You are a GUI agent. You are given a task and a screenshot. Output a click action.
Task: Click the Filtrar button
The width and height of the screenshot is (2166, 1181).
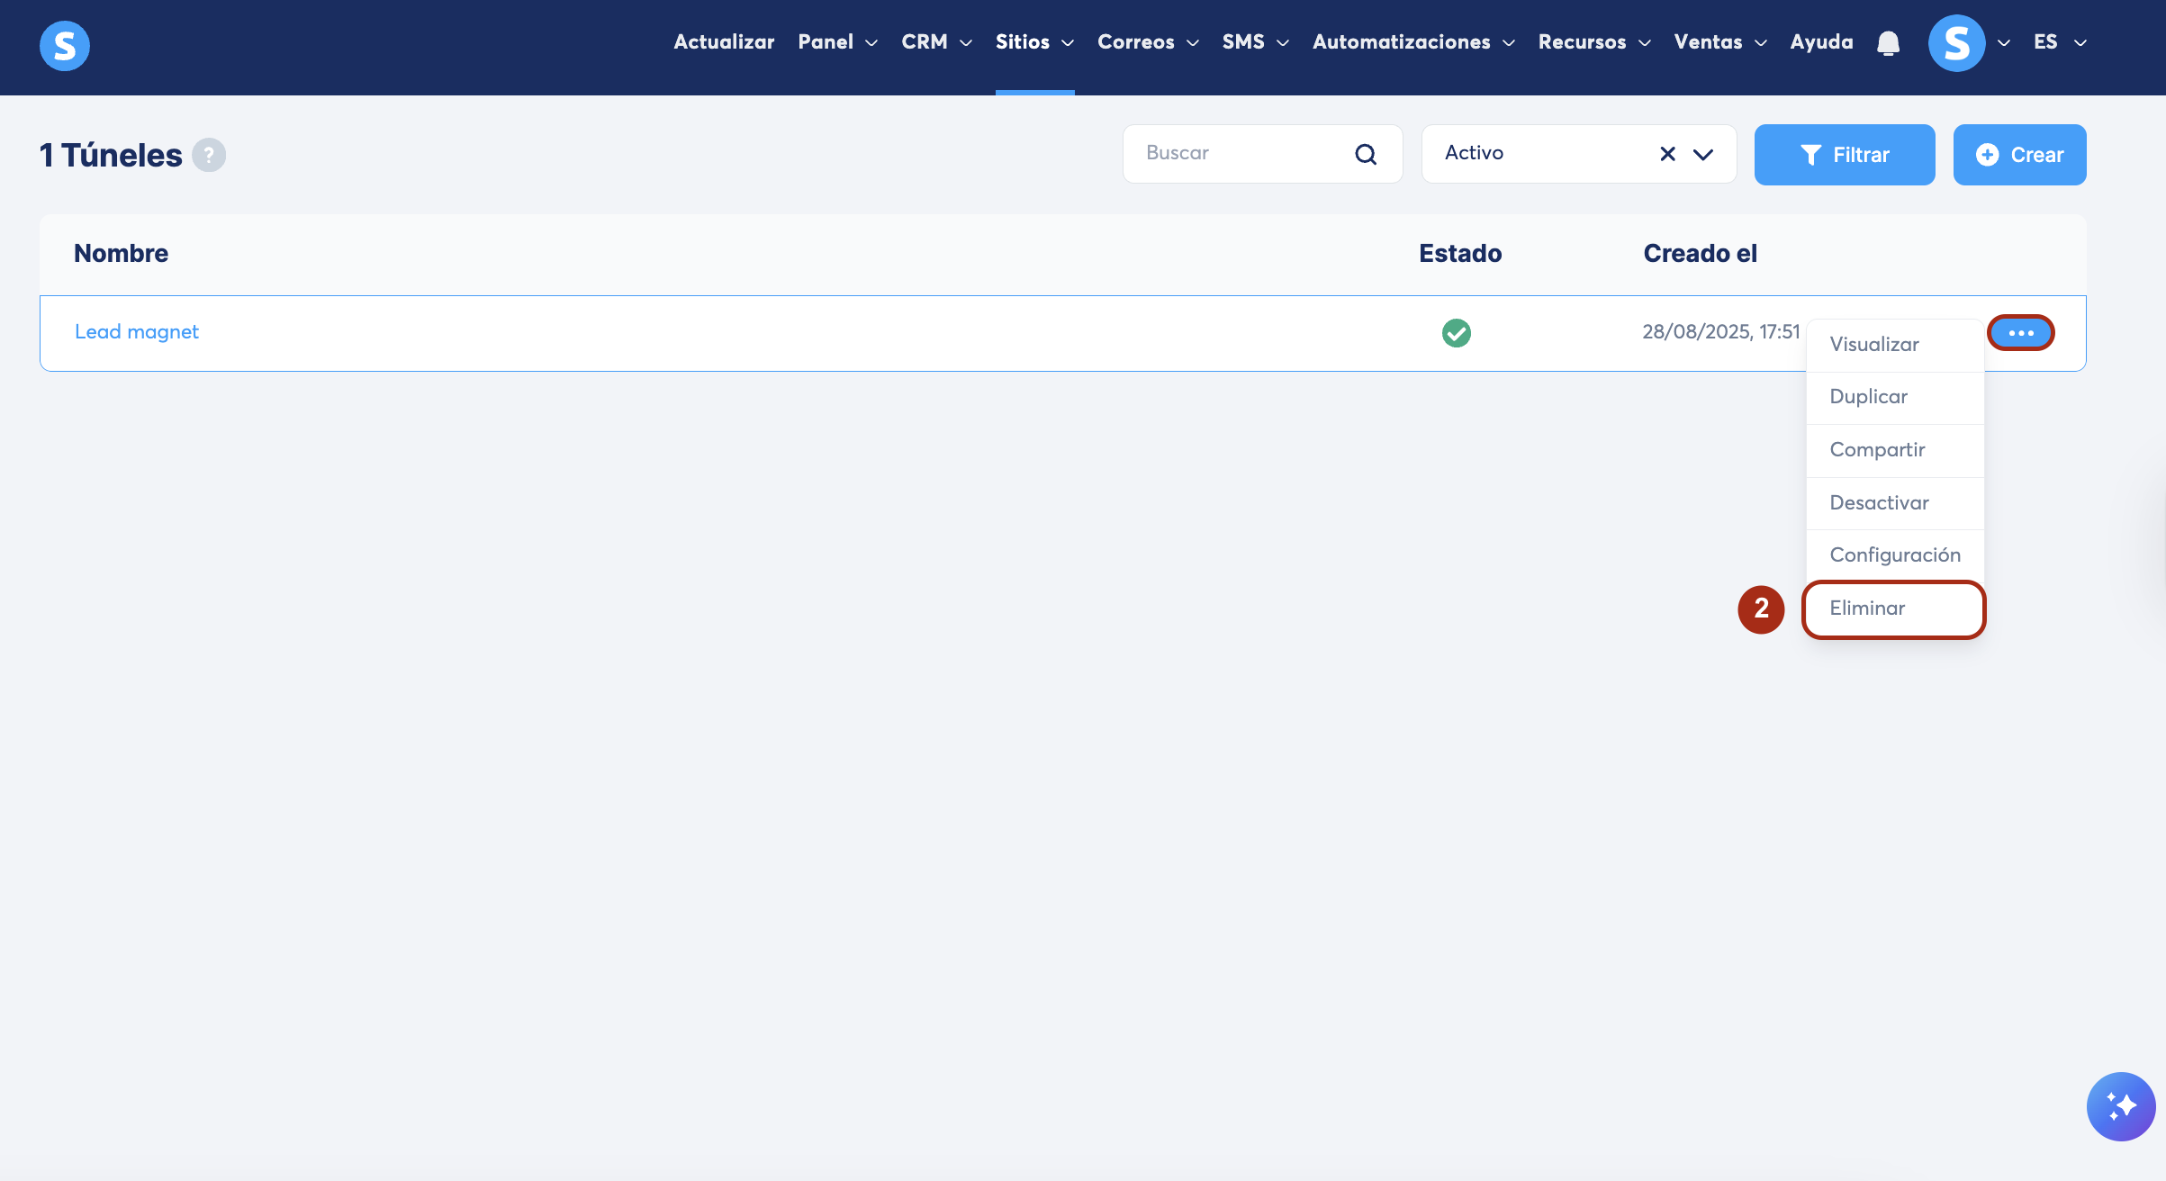(x=1844, y=155)
